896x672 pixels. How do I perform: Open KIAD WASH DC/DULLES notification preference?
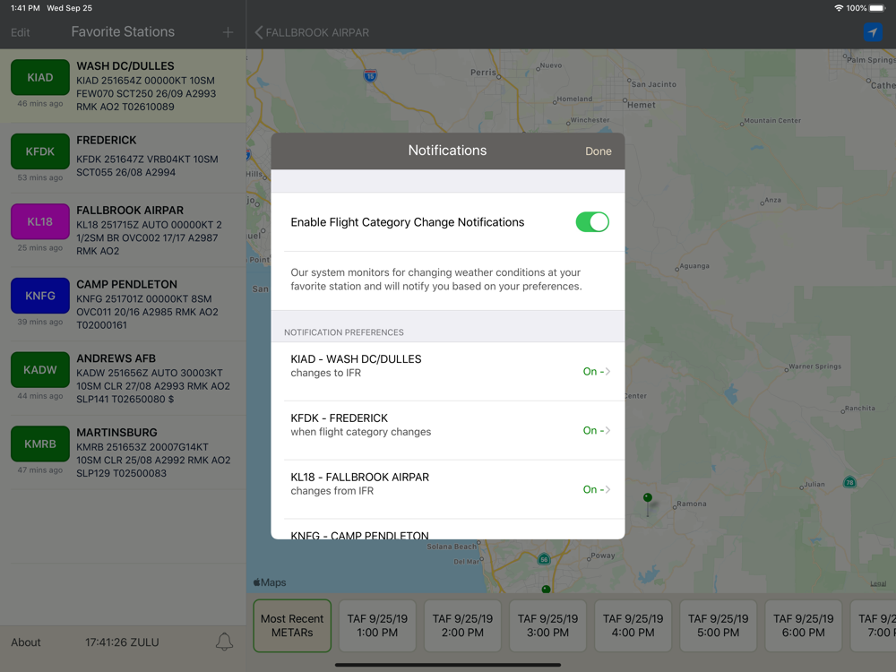pos(448,372)
